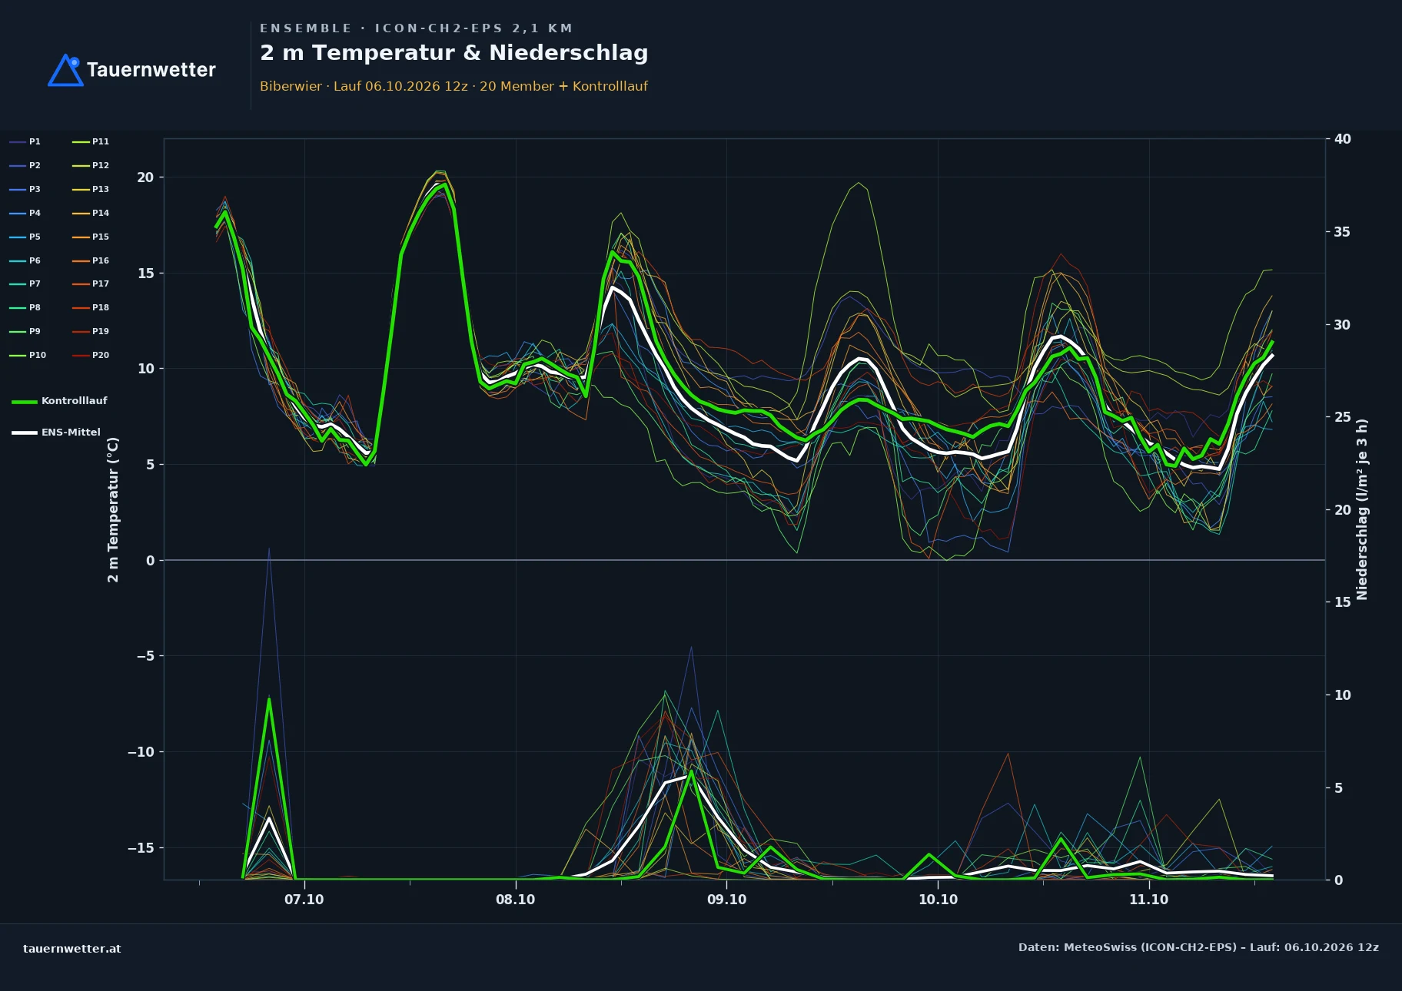
Task: Click the 10.10 date axis label
Action: (938, 900)
